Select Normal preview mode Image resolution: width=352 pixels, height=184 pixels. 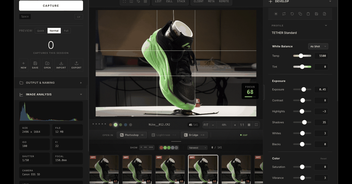tap(54, 31)
